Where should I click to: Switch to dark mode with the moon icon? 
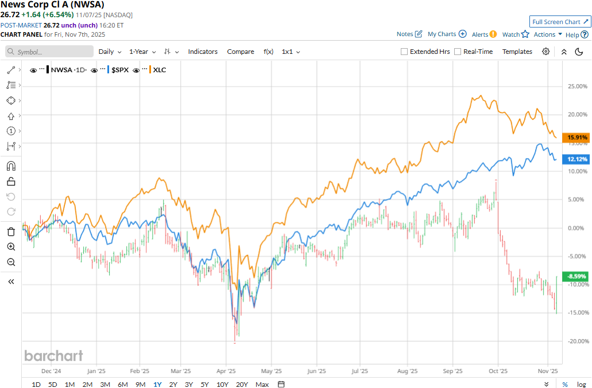pyautogui.click(x=579, y=52)
